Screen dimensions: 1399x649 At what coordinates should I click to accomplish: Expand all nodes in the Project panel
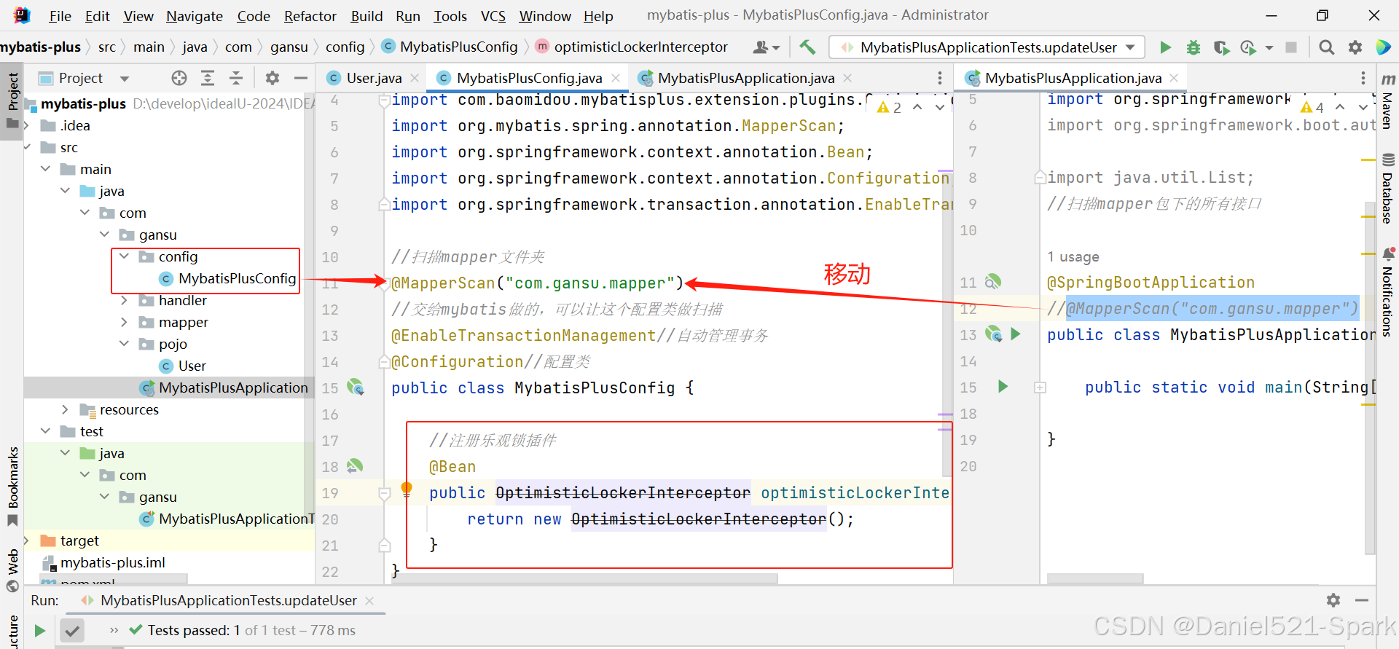(x=208, y=78)
